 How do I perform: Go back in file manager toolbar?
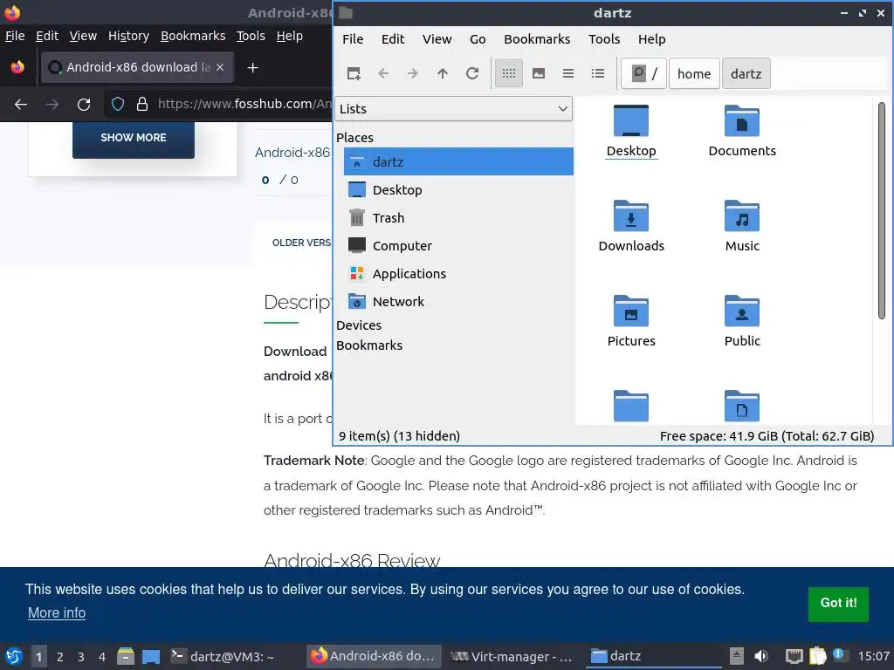383,73
